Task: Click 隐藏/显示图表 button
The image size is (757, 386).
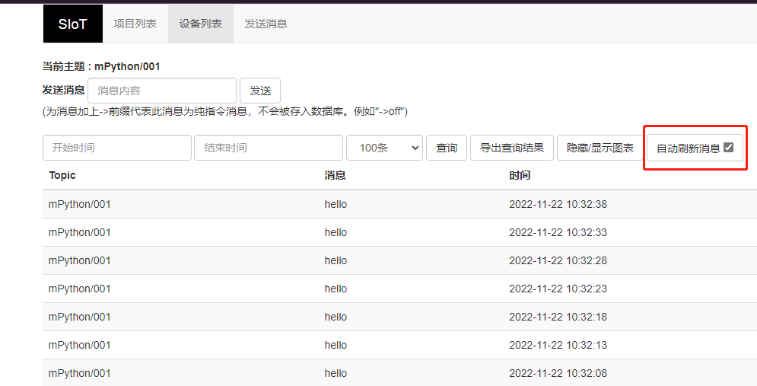Action: 600,148
